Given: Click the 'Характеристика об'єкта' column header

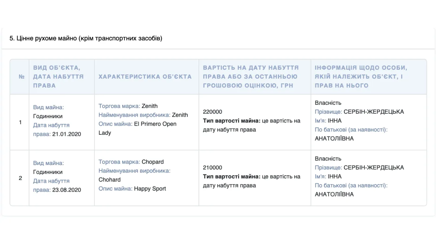Looking at the screenshot, I should [145, 77].
